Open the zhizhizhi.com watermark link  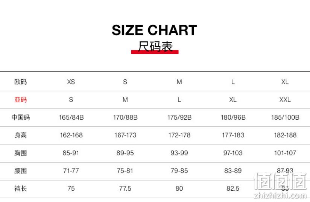280,196
